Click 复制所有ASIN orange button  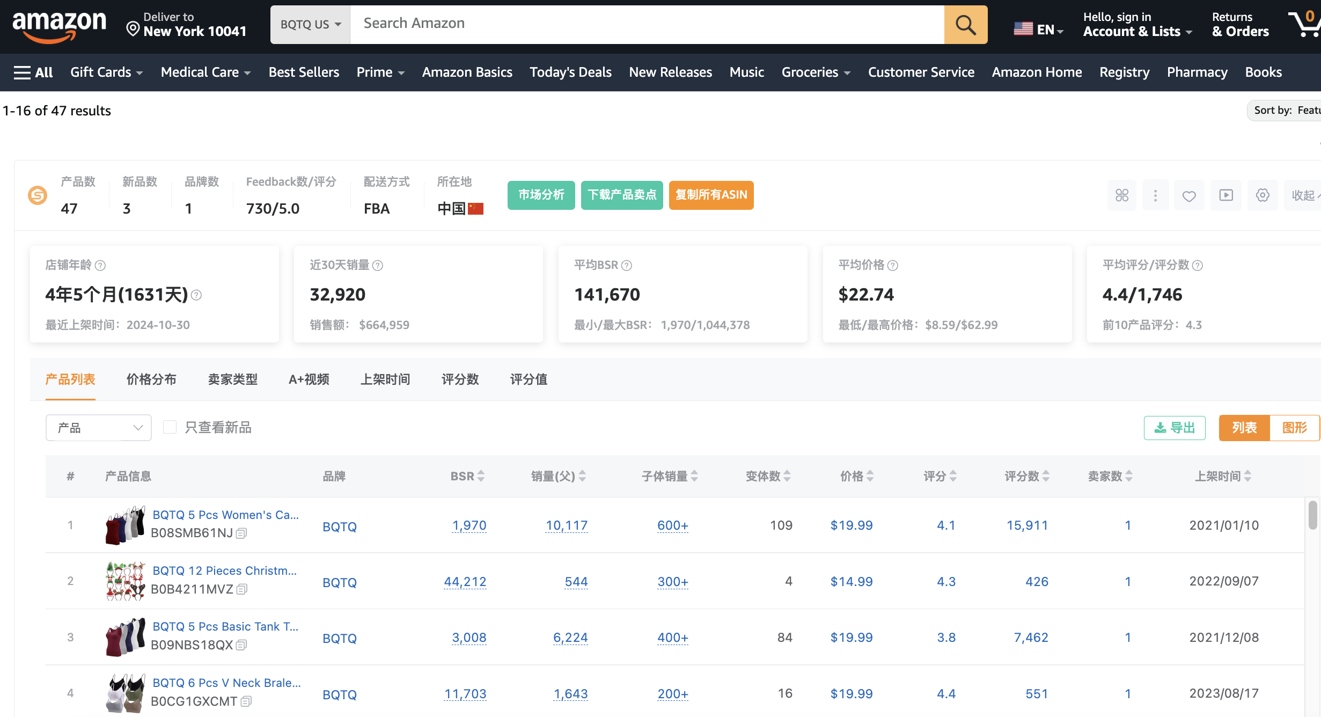[711, 195]
